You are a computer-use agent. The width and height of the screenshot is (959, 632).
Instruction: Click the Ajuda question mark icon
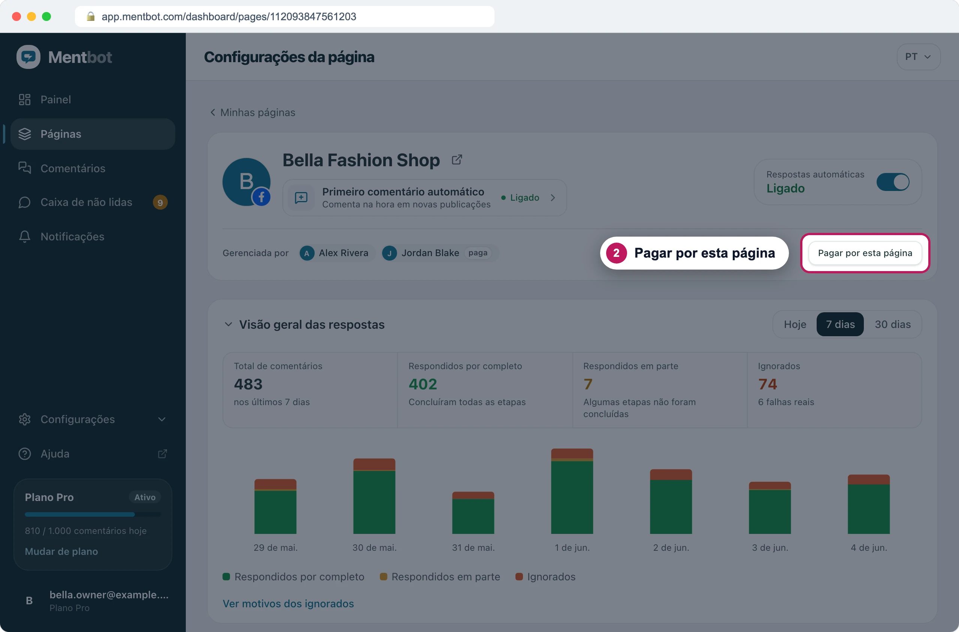tap(25, 454)
